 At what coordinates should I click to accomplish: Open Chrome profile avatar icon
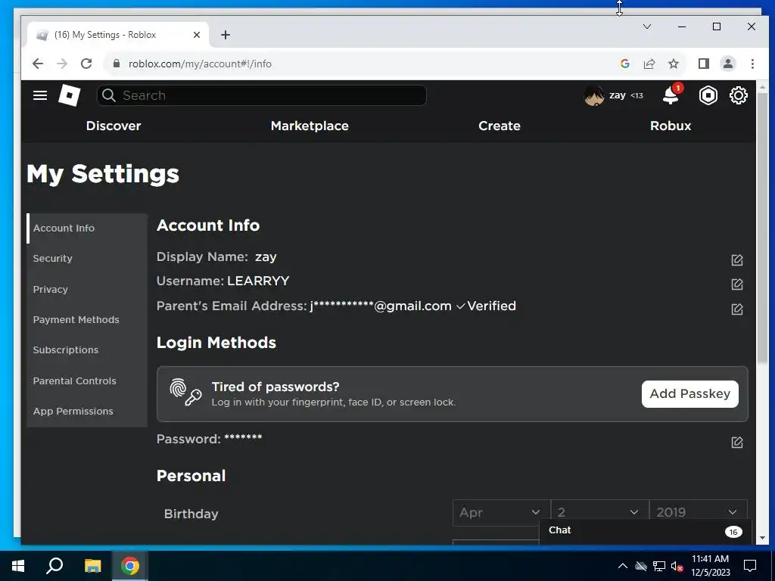(x=727, y=64)
